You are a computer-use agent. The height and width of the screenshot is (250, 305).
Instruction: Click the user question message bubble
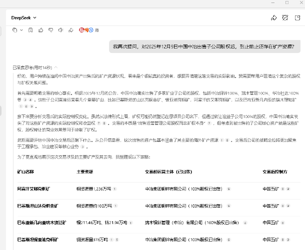coord(204,46)
